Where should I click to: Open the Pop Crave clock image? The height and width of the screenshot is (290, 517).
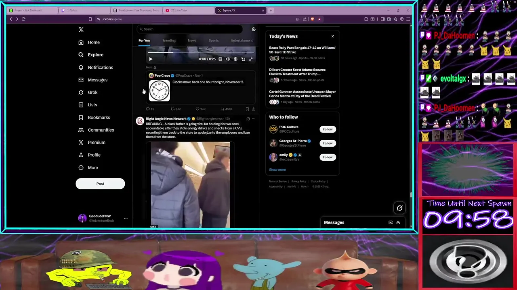coord(159,91)
